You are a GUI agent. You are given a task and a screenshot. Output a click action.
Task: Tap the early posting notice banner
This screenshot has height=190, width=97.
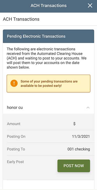[x=48, y=83]
